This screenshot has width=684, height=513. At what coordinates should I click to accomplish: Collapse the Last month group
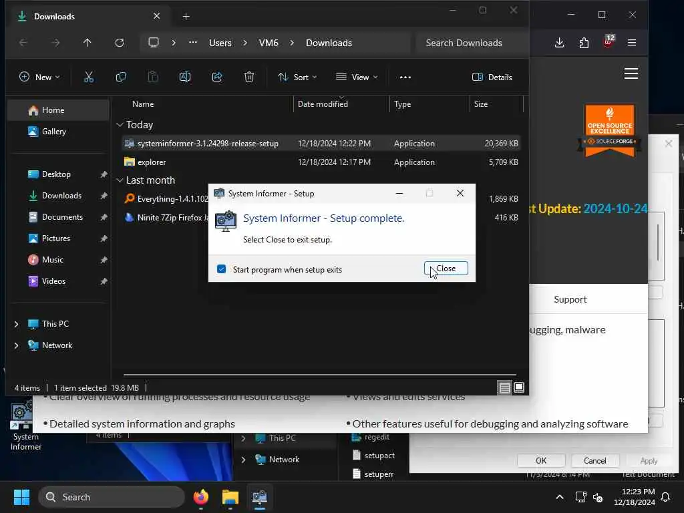[x=120, y=180]
